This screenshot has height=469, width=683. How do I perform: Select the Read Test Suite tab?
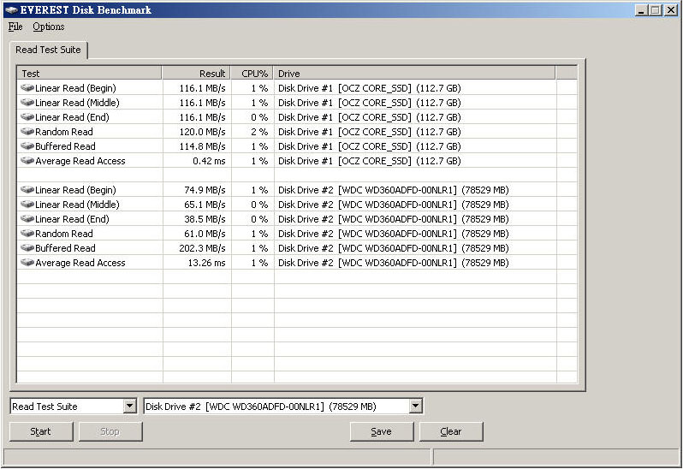[48, 50]
